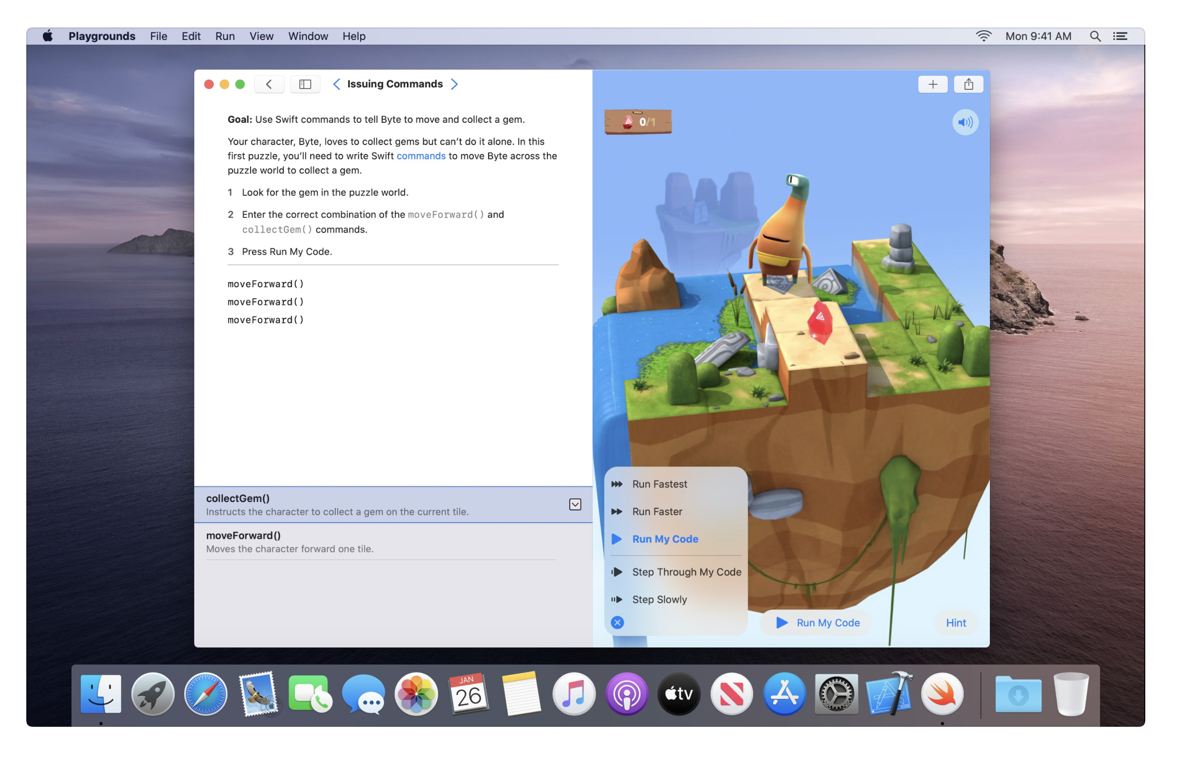This screenshot has width=1191, height=760.
Task: Close the Playgrounds window red button
Action: pos(209,85)
